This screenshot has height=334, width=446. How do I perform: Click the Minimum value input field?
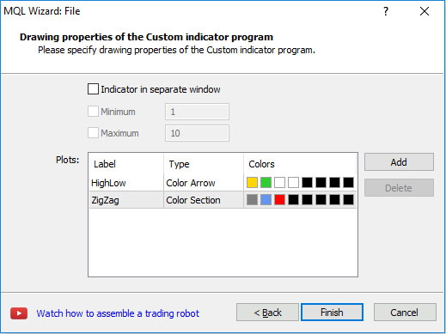(x=197, y=112)
